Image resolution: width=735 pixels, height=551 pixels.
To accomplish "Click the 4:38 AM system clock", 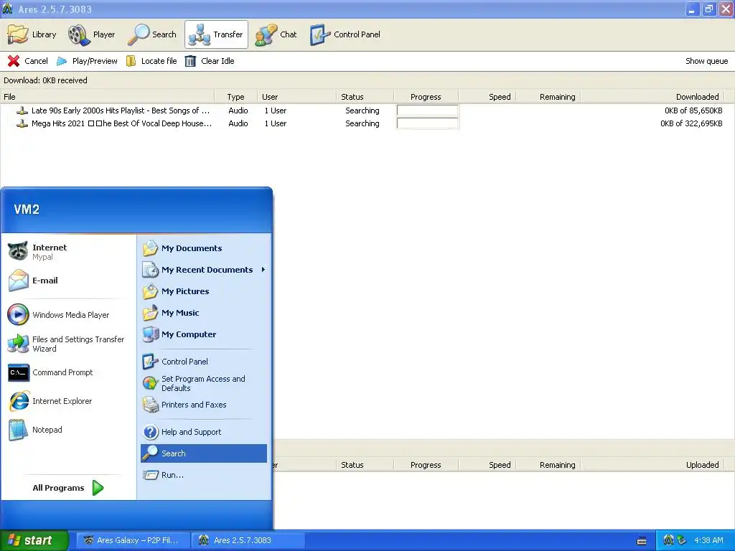I will pyautogui.click(x=708, y=540).
